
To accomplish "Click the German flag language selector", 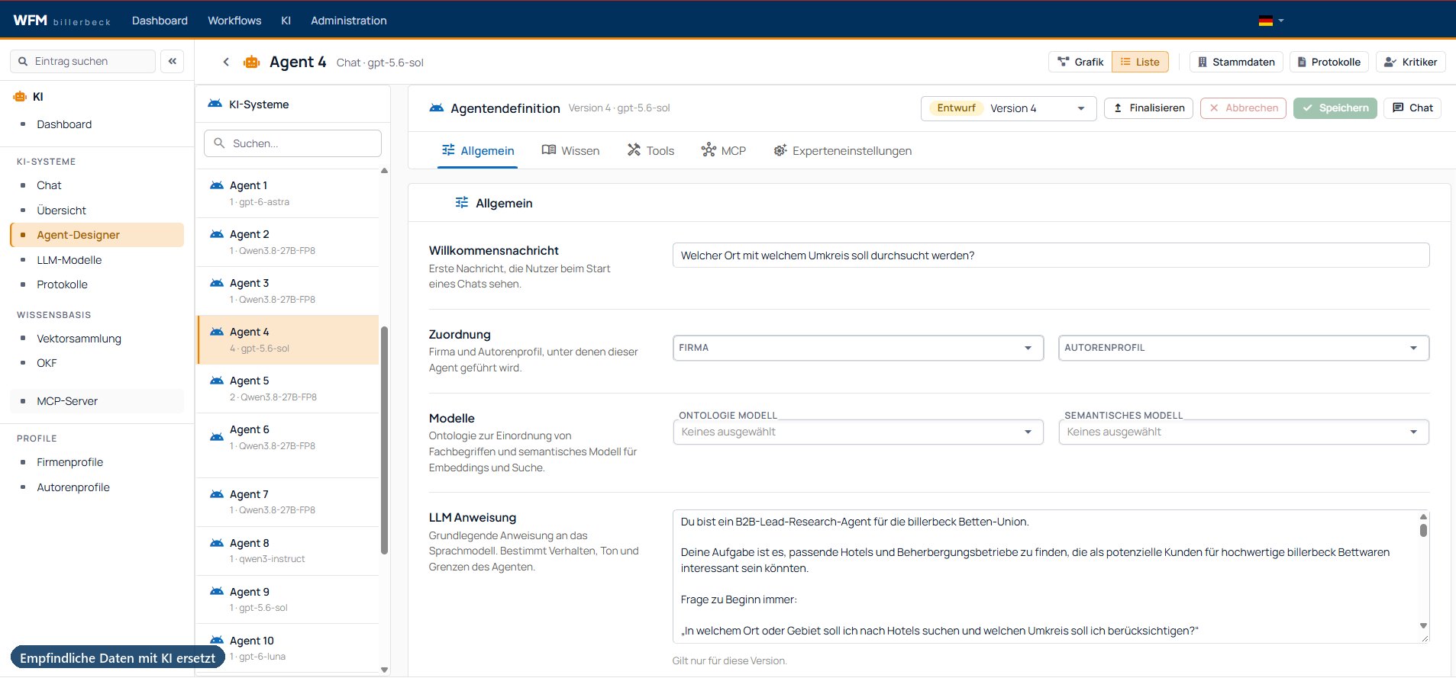I will tap(1271, 21).
